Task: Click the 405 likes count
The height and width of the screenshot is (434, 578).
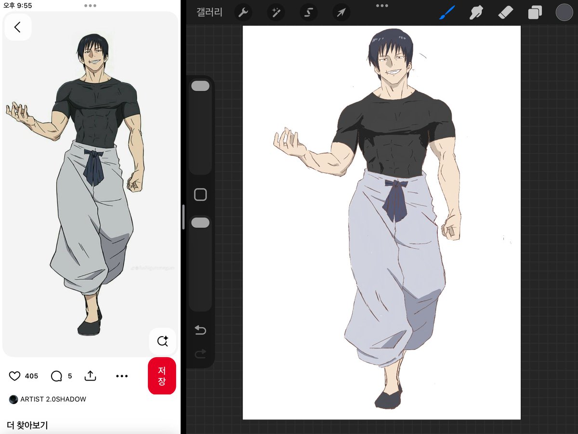Action: (31, 376)
